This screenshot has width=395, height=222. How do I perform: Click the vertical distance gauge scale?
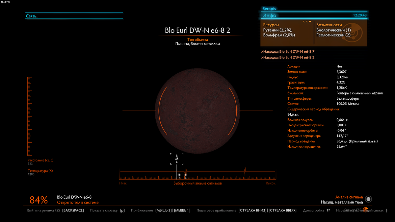point(30,116)
